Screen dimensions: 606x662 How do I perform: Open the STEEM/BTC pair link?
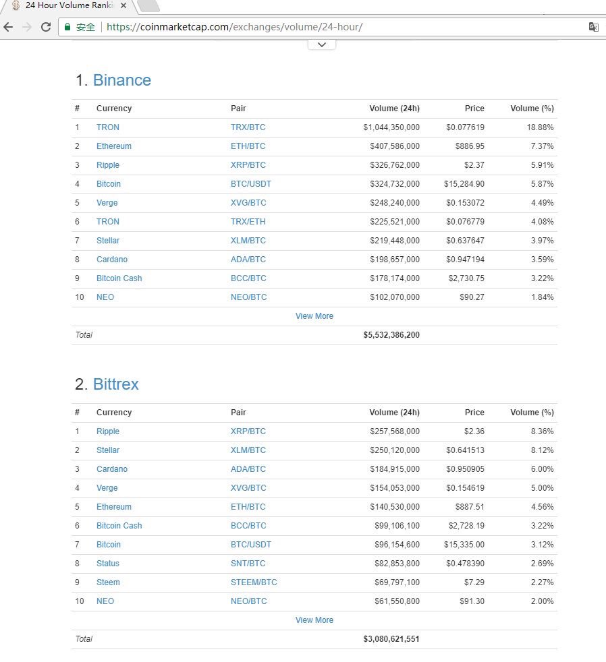tap(254, 582)
